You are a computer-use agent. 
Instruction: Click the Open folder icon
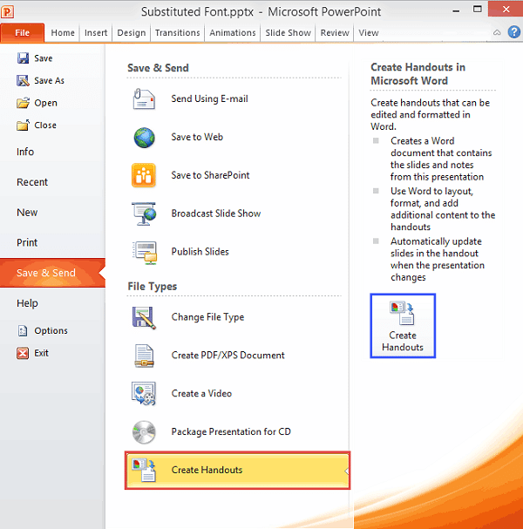(x=23, y=103)
